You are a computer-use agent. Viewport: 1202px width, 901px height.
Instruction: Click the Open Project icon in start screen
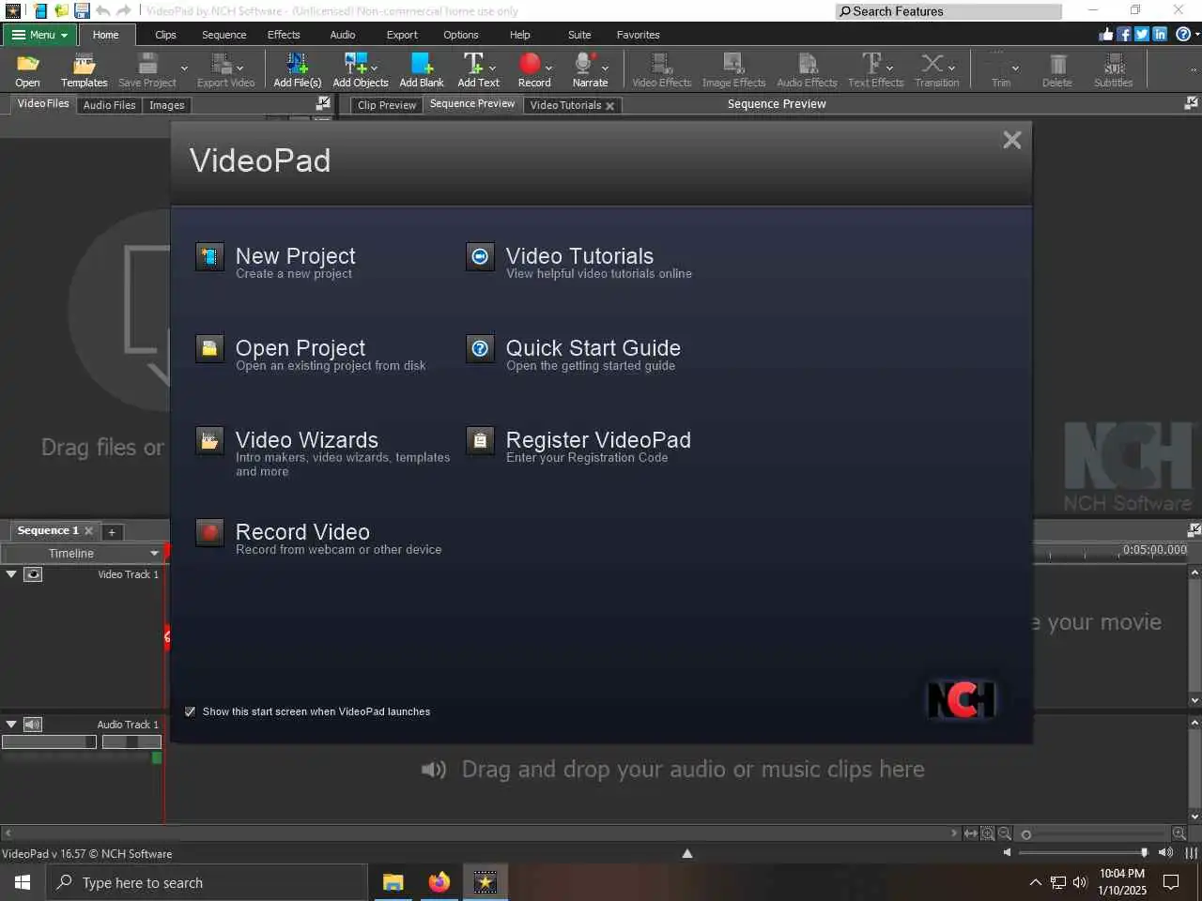[209, 348]
